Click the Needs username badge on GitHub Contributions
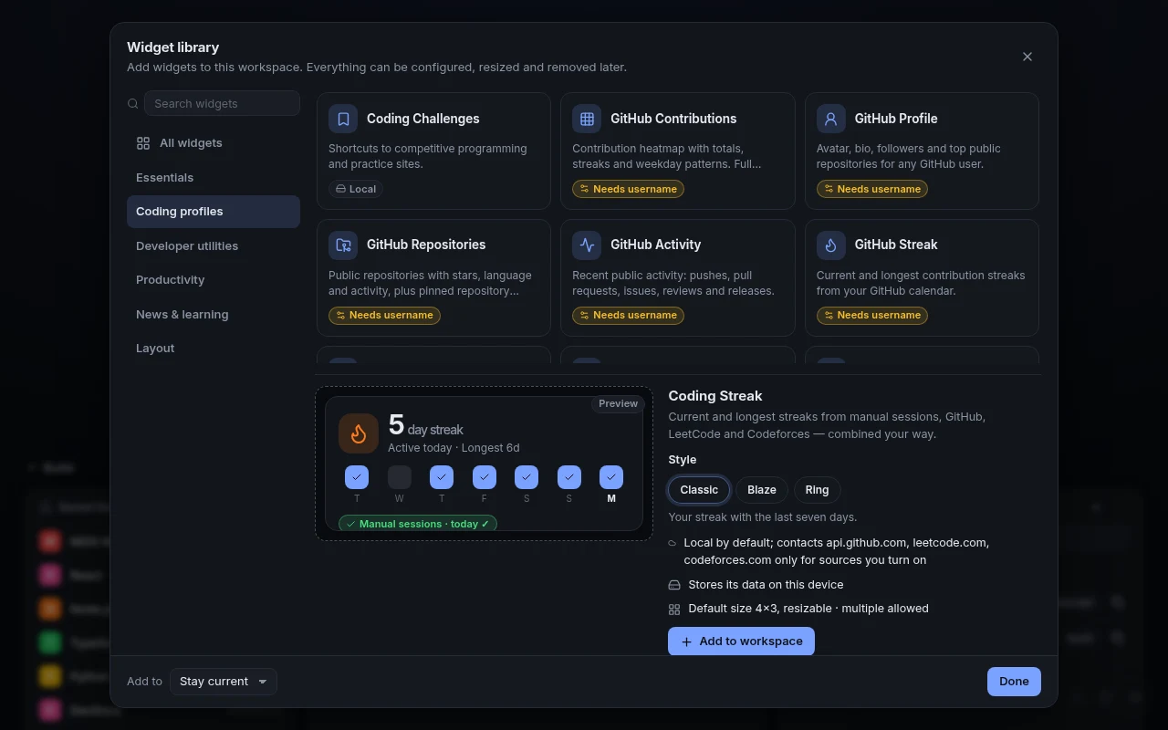This screenshot has width=1168, height=730. (628, 189)
